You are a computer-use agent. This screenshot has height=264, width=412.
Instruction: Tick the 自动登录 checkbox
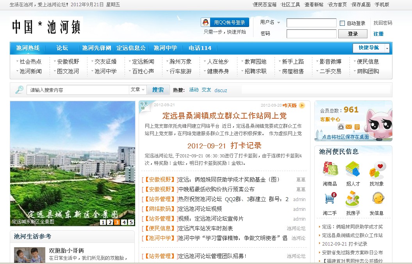[x=342, y=23]
